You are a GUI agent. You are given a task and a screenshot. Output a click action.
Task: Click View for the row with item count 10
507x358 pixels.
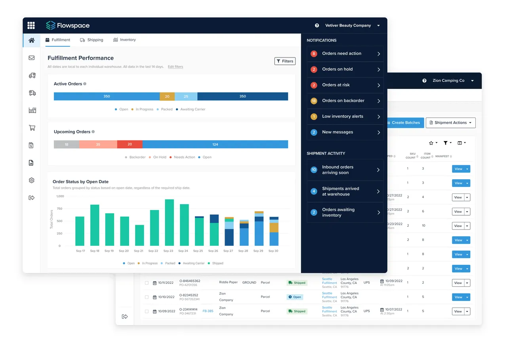click(x=458, y=226)
